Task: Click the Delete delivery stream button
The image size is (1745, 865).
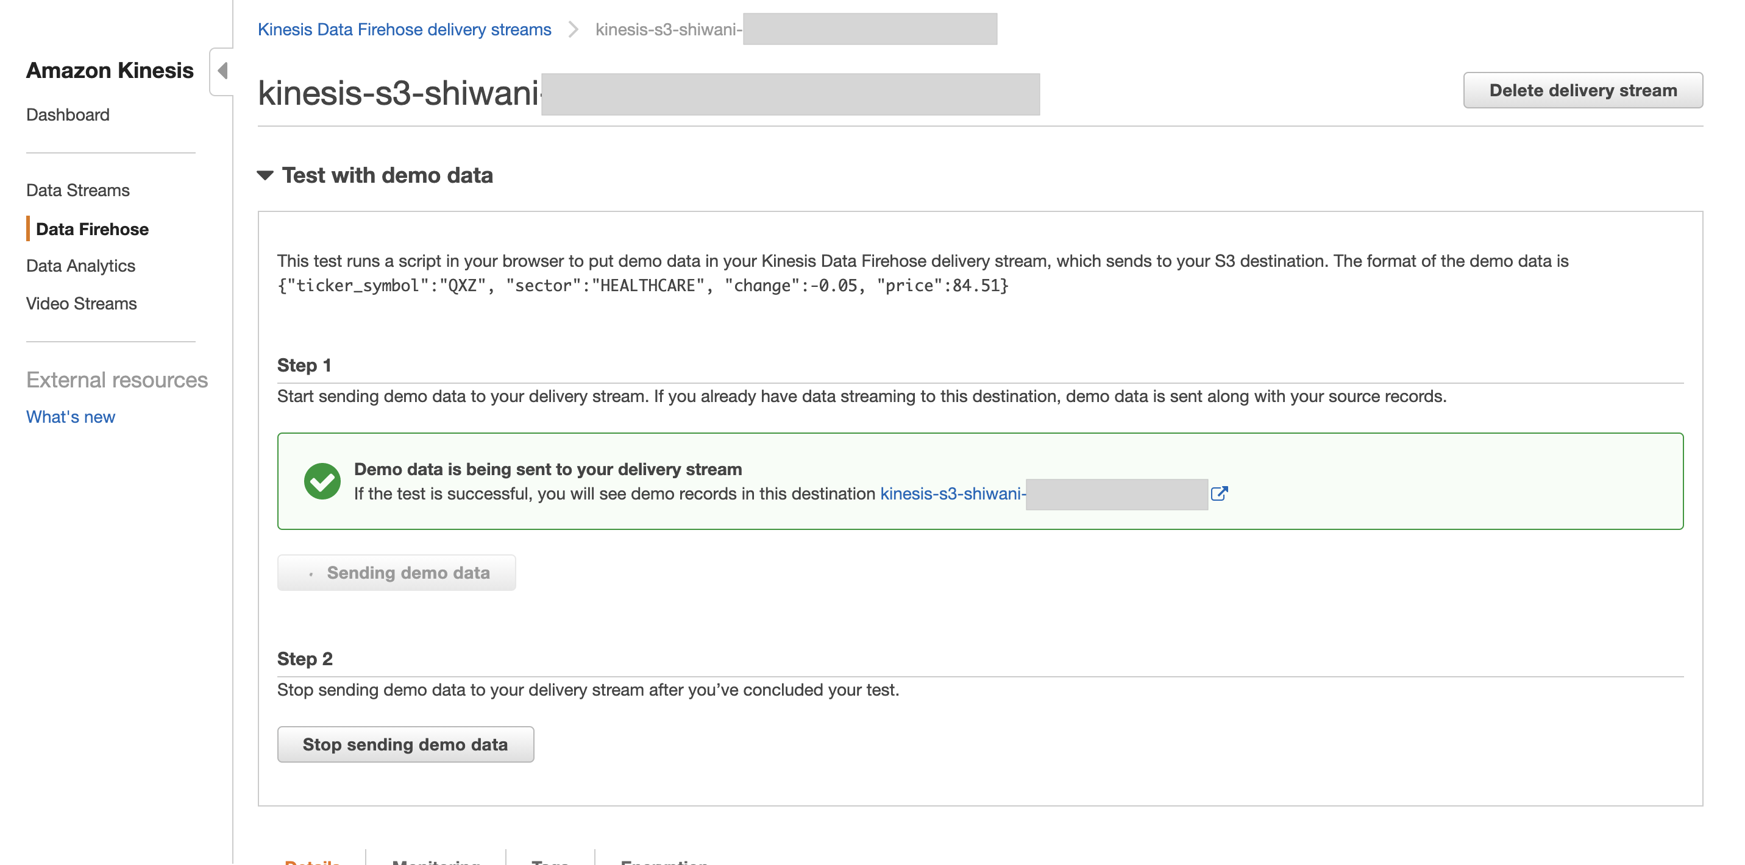Action: pyautogui.click(x=1582, y=90)
